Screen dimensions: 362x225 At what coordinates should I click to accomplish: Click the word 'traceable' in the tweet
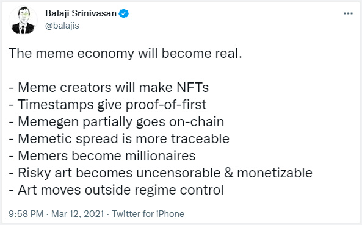tap(200, 139)
